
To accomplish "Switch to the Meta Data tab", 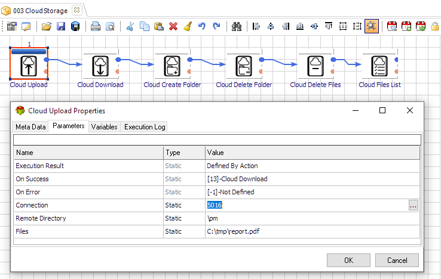I will coord(30,127).
